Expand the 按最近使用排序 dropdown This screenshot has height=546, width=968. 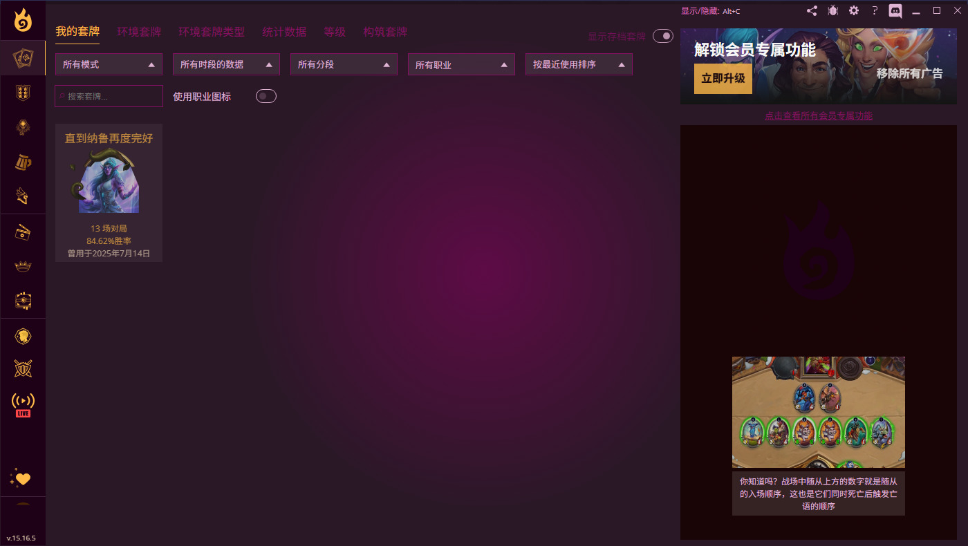point(579,64)
